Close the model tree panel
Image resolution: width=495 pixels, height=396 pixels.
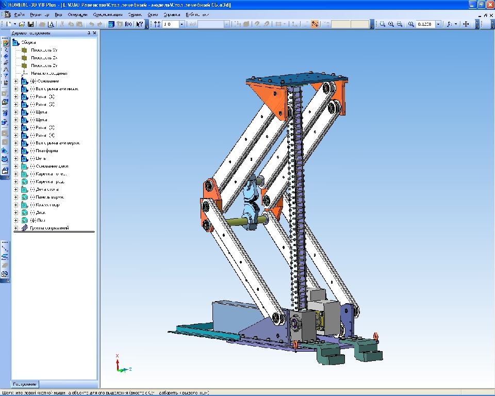[94, 34]
